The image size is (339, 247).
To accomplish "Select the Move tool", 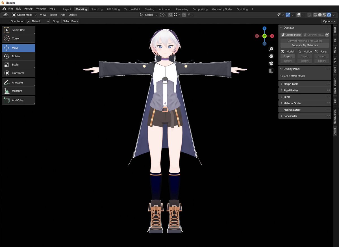I will pyautogui.click(x=19, y=48).
